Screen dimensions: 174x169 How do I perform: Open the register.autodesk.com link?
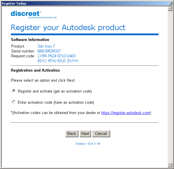pyautogui.click(x=126, y=113)
